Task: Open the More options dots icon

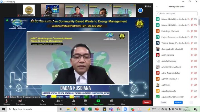Action: click(123, 101)
